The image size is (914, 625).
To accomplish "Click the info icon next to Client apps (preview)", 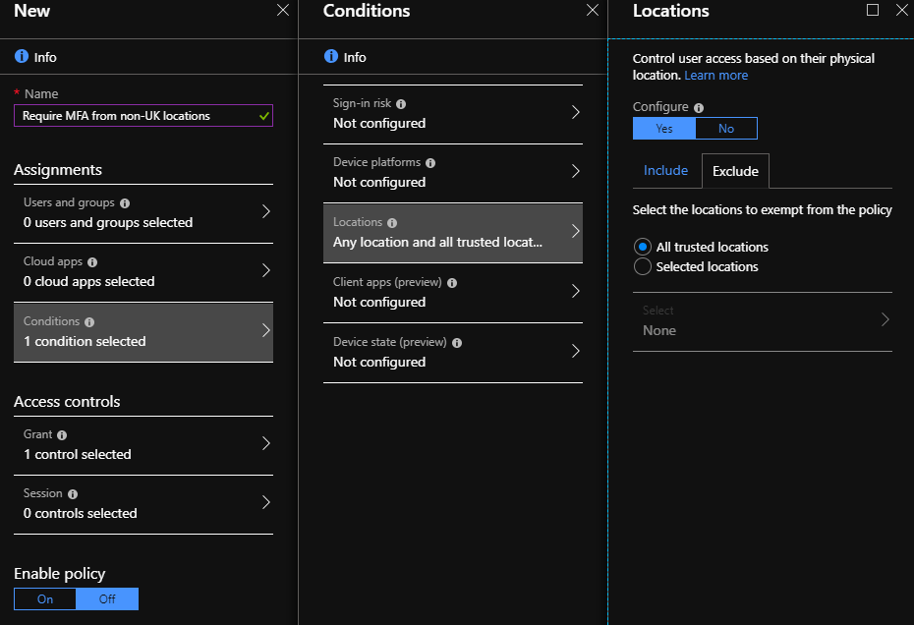I will coord(453,282).
